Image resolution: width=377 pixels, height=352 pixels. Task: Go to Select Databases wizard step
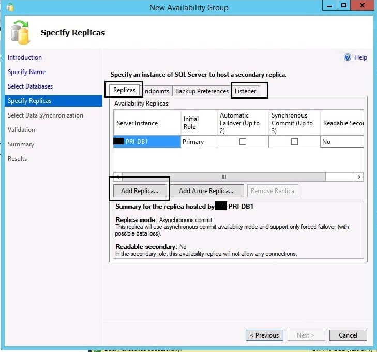coord(30,86)
